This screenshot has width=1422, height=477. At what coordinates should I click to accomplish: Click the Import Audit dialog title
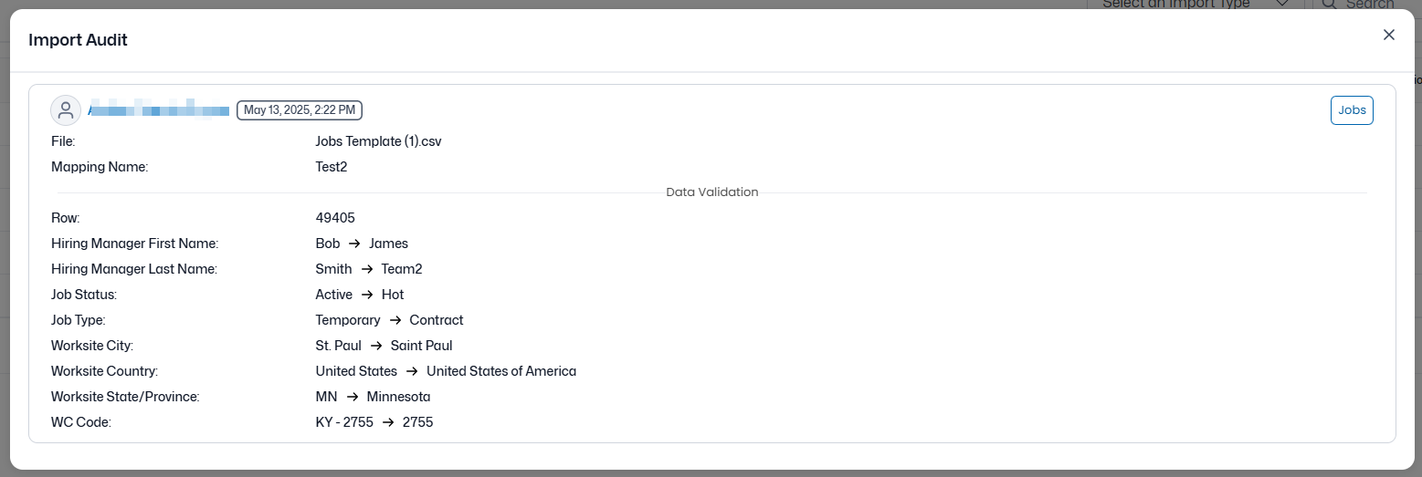click(x=78, y=39)
